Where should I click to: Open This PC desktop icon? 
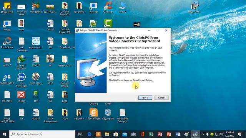(x=122, y=8)
